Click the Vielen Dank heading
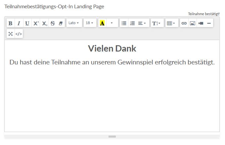Image resolution: width=225 pixels, height=145 pixels. pos(112,49)
